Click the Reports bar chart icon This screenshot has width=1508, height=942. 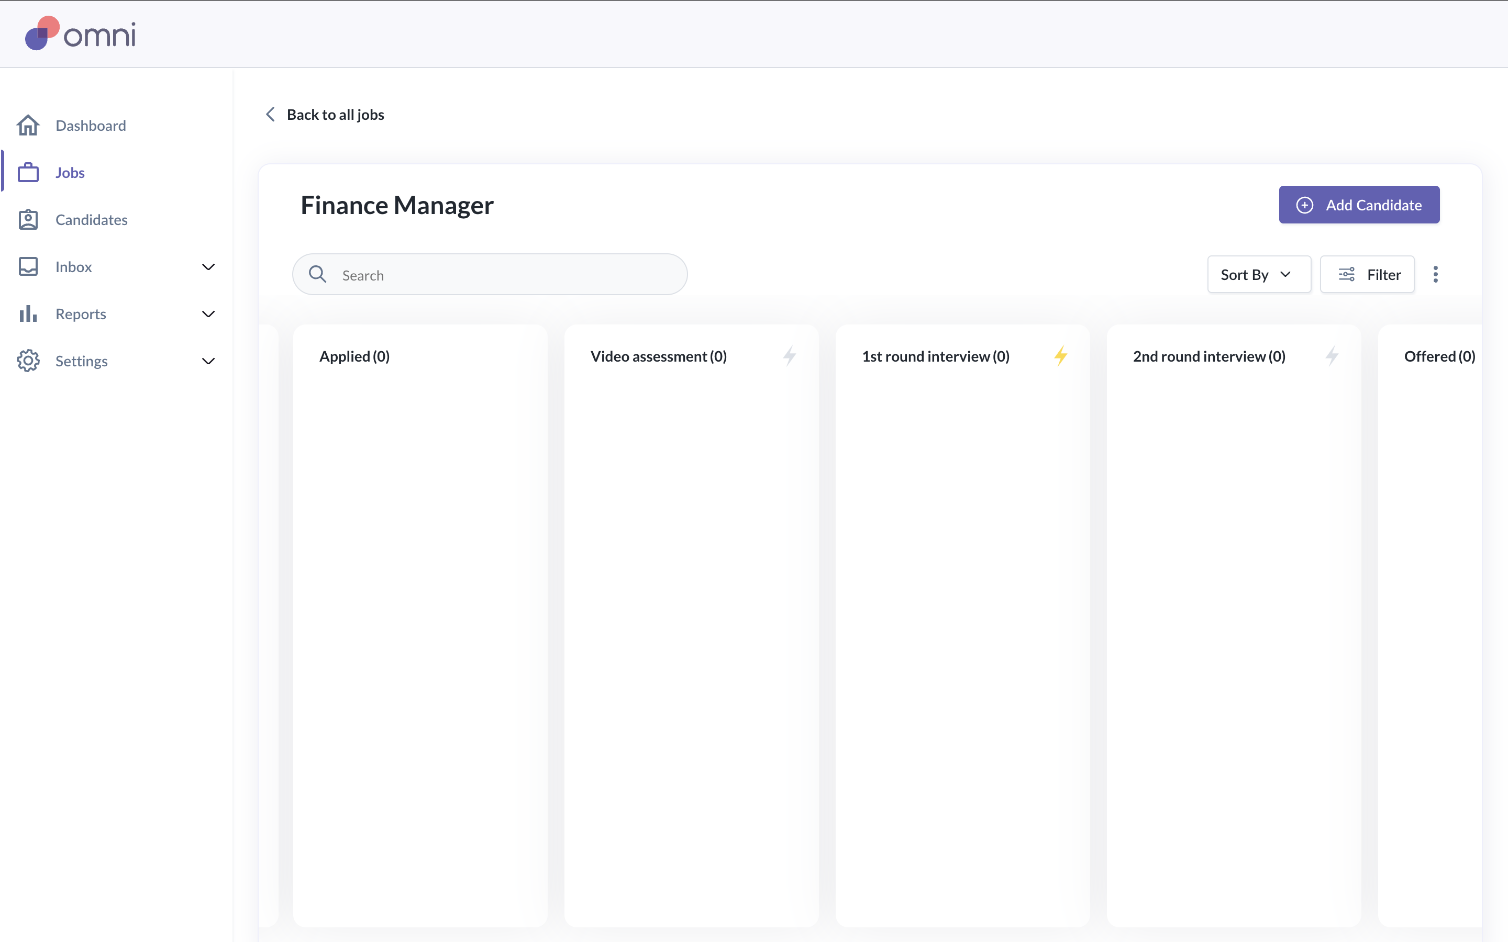tap(28, 314)
